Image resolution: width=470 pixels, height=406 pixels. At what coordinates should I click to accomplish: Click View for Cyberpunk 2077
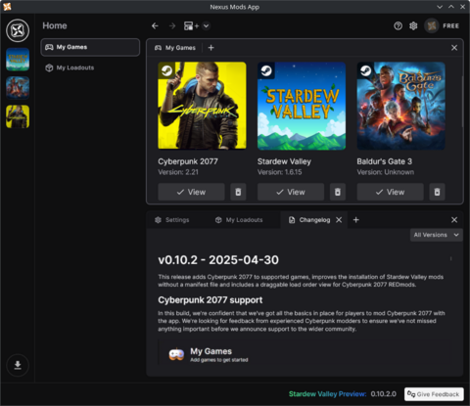[x=191, y=192]
